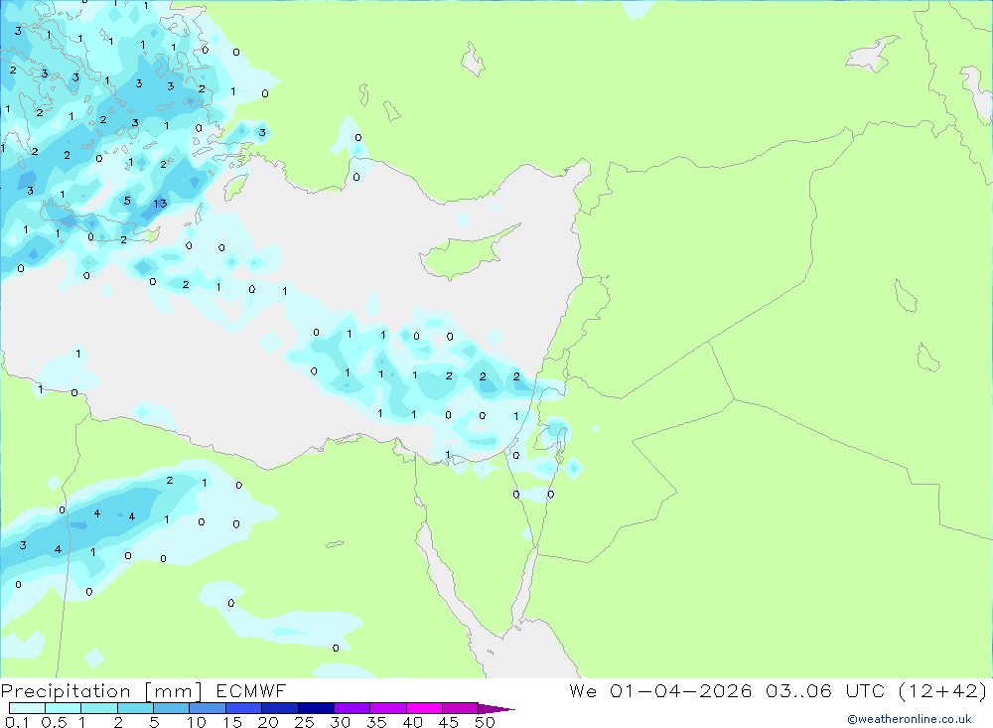Viewport: 993px width, 728px height.
Task: Click the '5' precipitation value on the map
Action: (127, 201)
